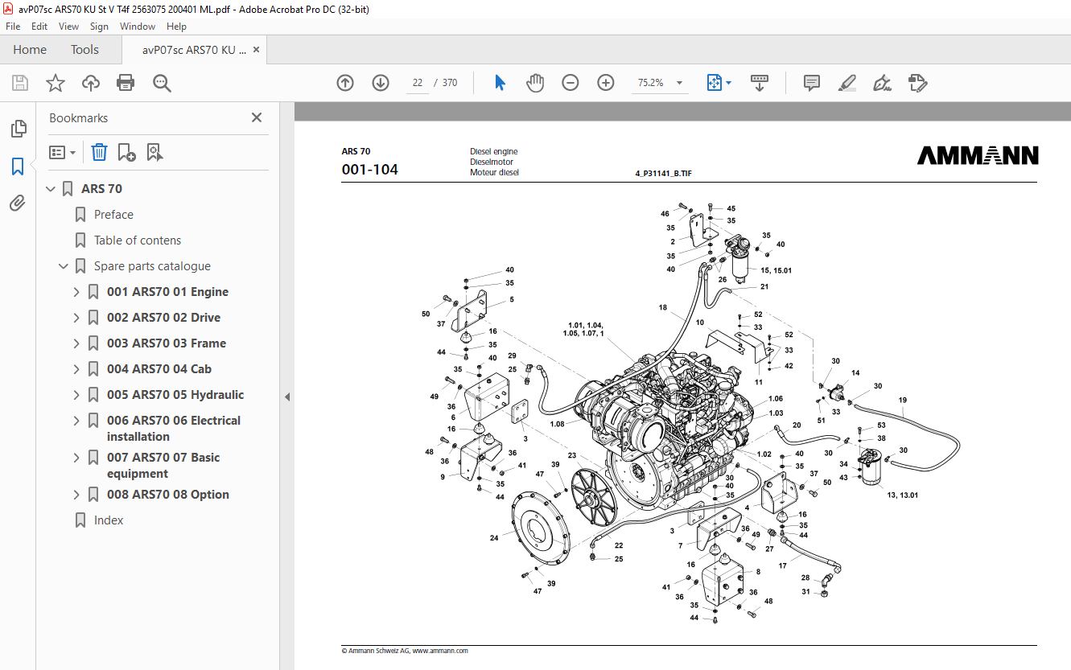Select the highlight text pen tool

tap(847, 83)
